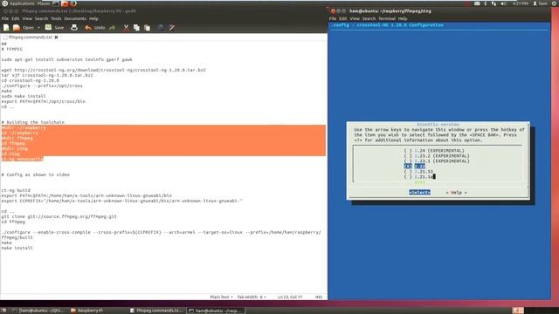Open the ham user menu

(x=540, y=3)
